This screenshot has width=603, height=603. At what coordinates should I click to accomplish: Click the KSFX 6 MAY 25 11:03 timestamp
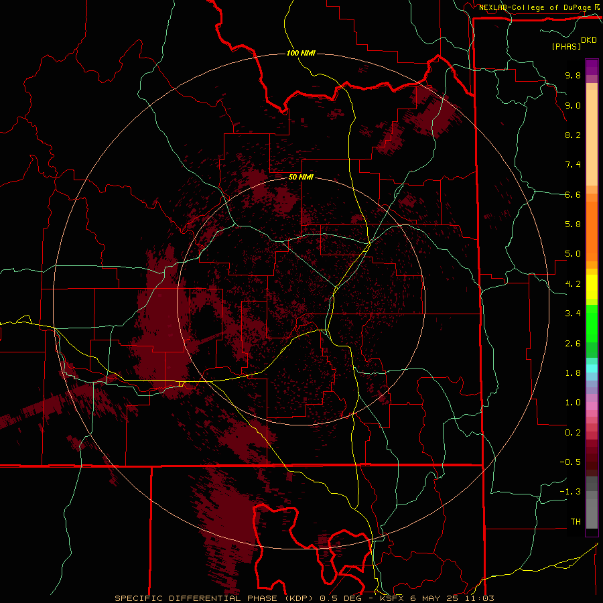tap(436, 598)
